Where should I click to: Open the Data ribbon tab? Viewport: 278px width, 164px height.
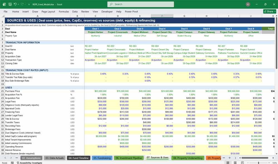[x=75, y=11]
